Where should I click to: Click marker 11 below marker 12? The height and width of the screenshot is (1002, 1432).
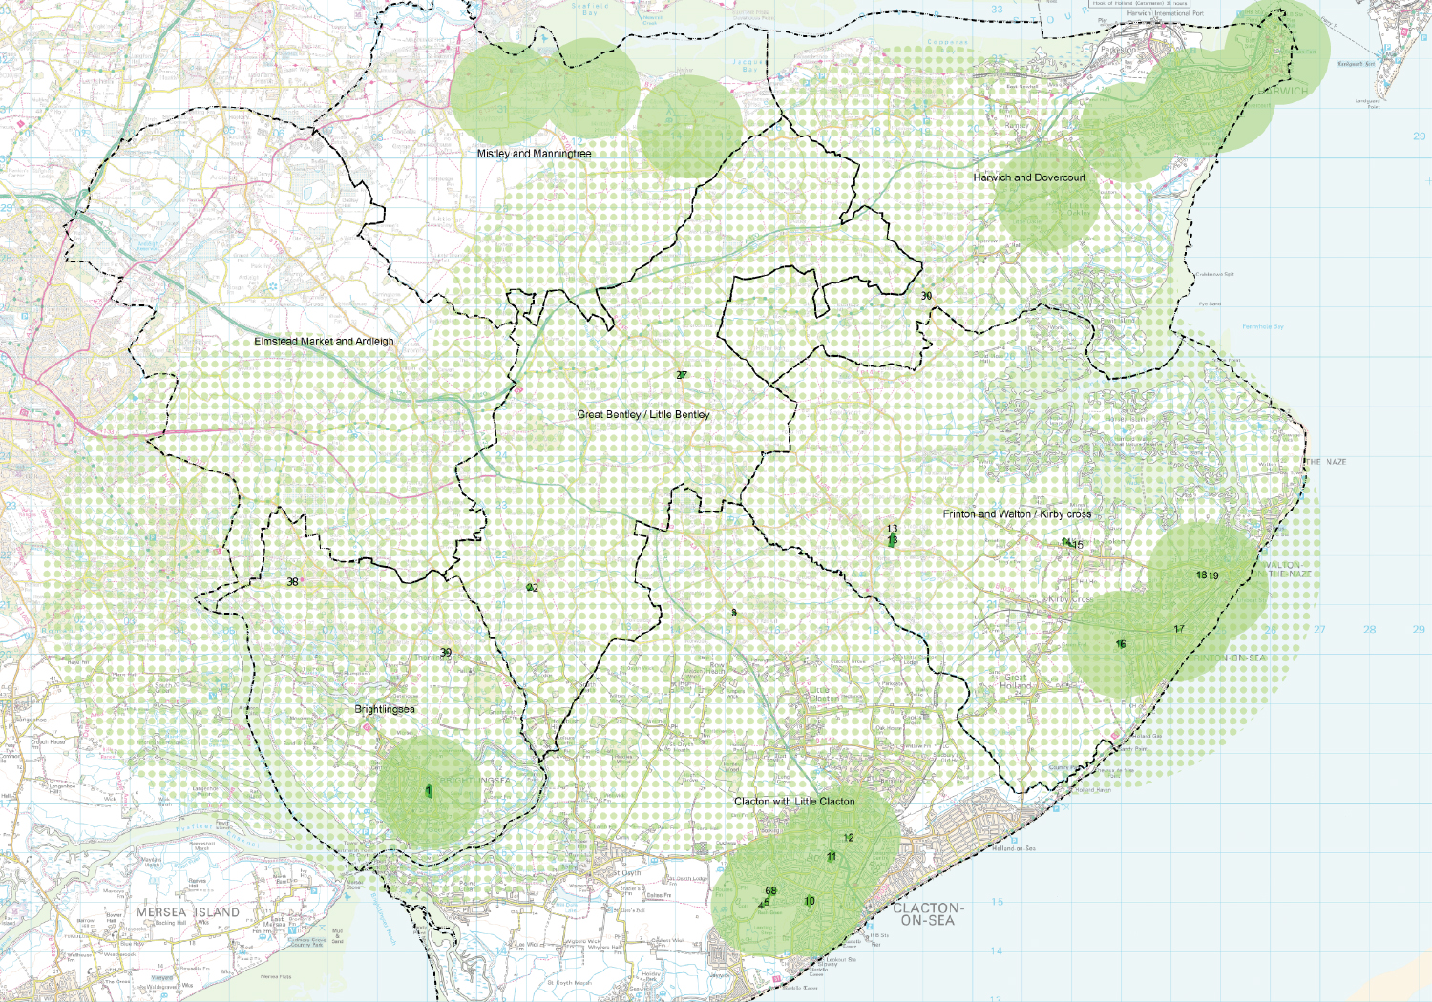[831, 858]
